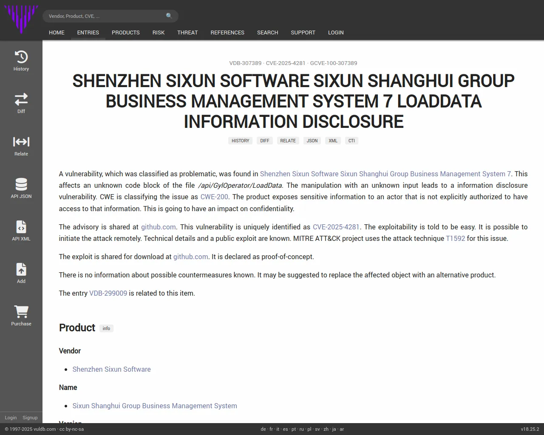Switch language to zh
Screen dimensions: 544x435
[x=326, y=429]
